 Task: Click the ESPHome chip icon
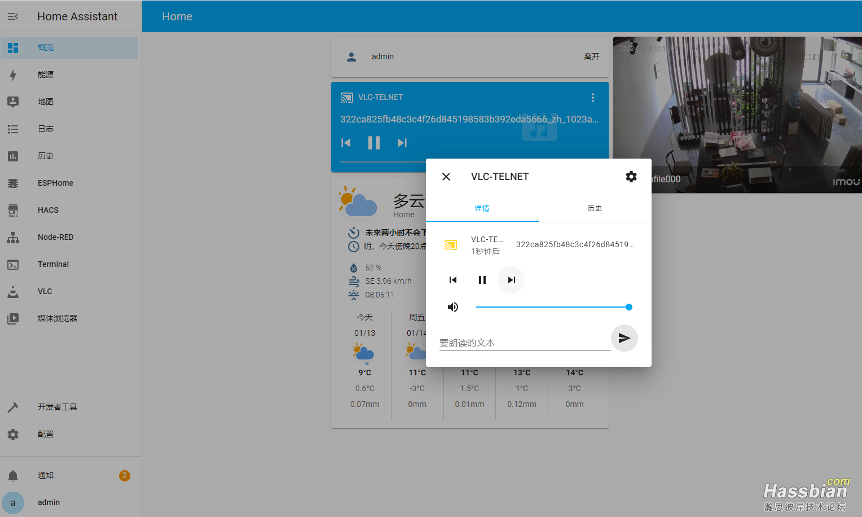pos(13,183)
